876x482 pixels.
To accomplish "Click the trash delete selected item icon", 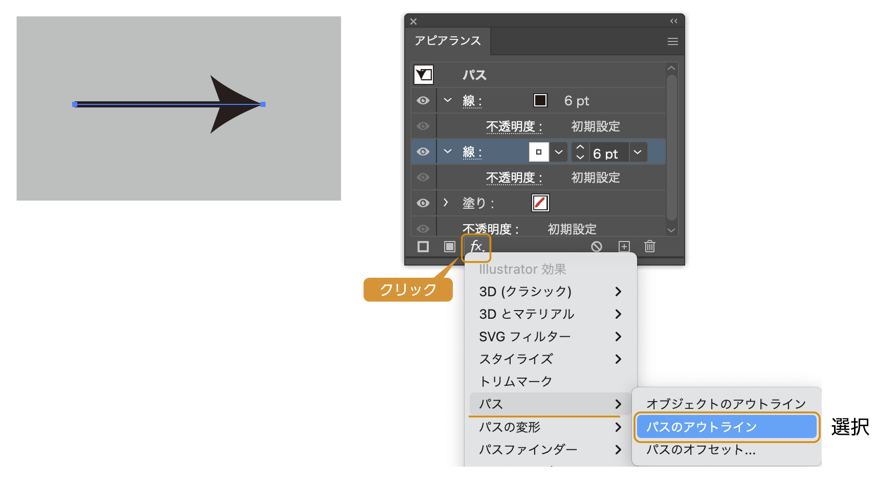I will pyautogui.click(x=650, y=246).
